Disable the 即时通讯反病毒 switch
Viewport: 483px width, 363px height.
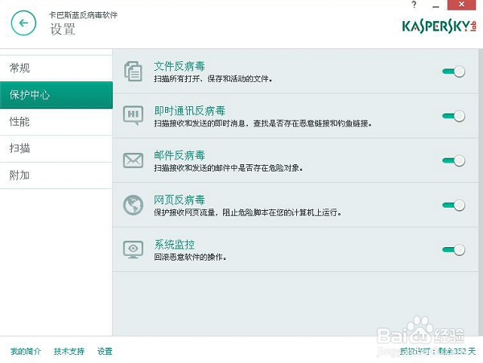(453, 116)
